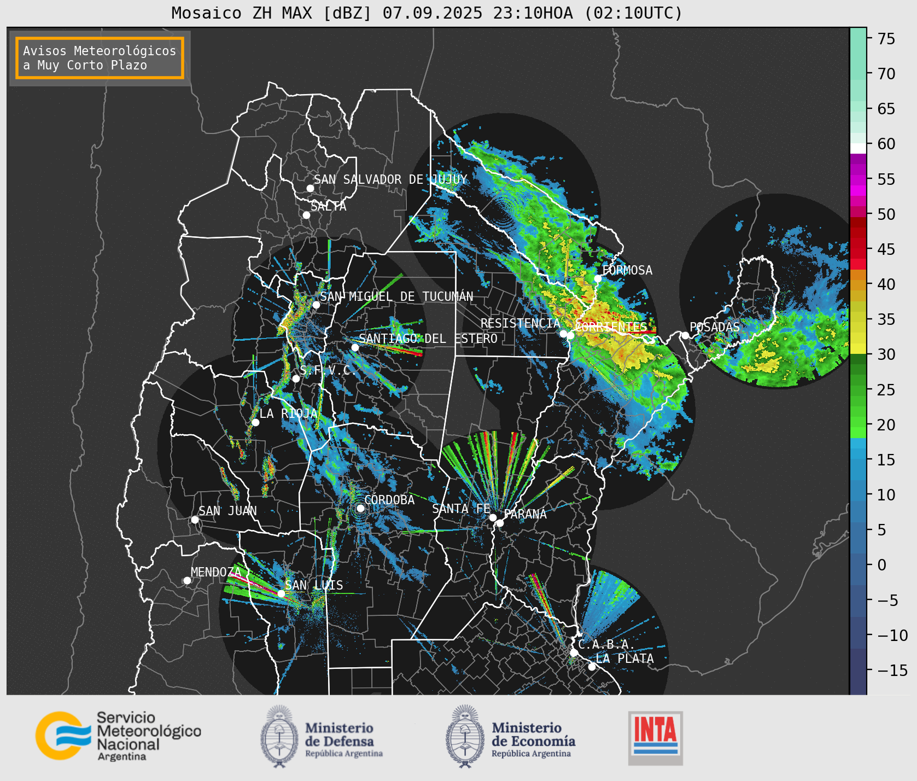Click the LA PLATA label text
This screenshot has width=917, height=781.
click(x=624, y=658)
